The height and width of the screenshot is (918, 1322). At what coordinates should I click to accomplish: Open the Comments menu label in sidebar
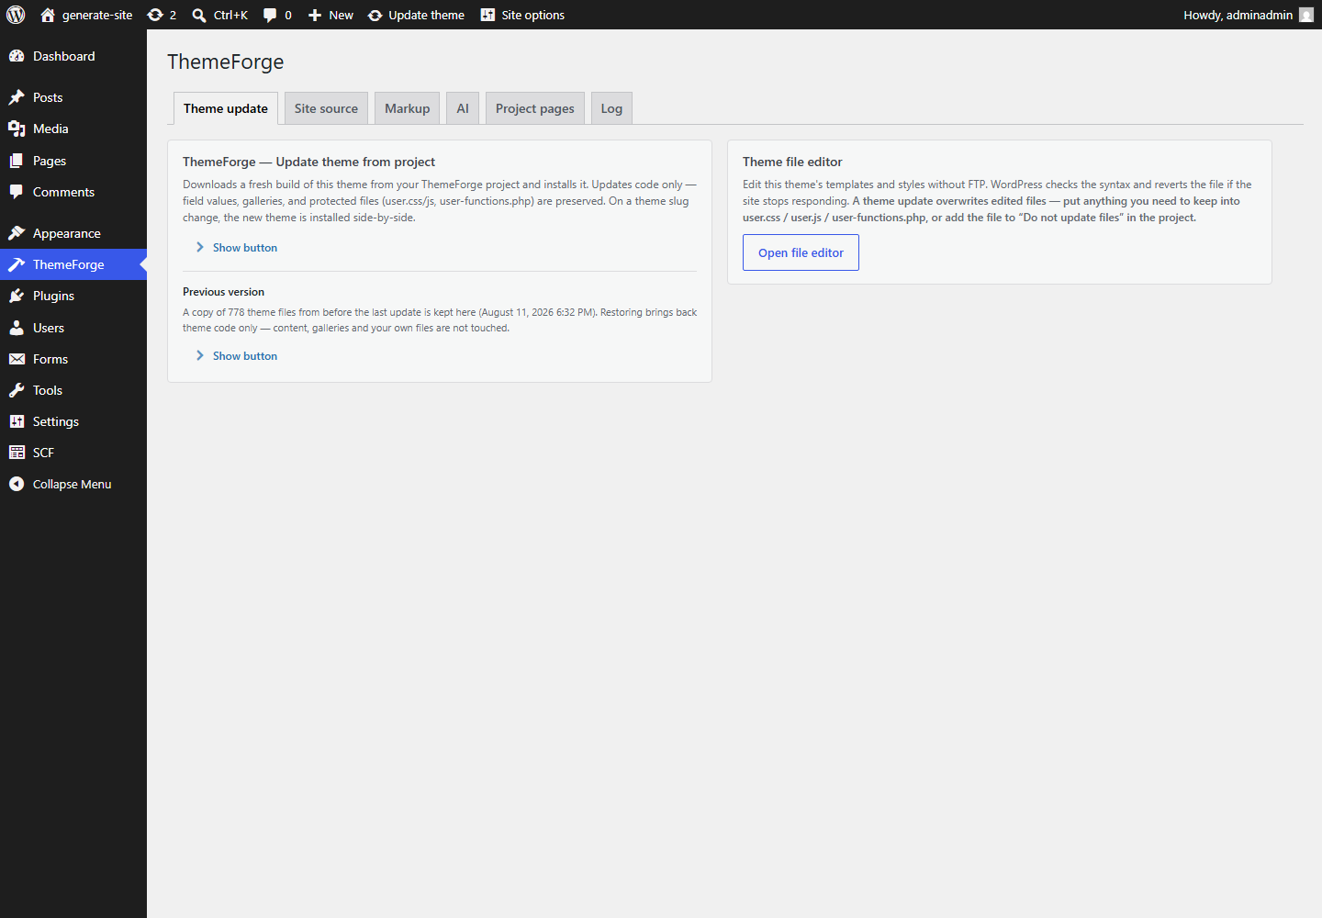coord(63,192)
